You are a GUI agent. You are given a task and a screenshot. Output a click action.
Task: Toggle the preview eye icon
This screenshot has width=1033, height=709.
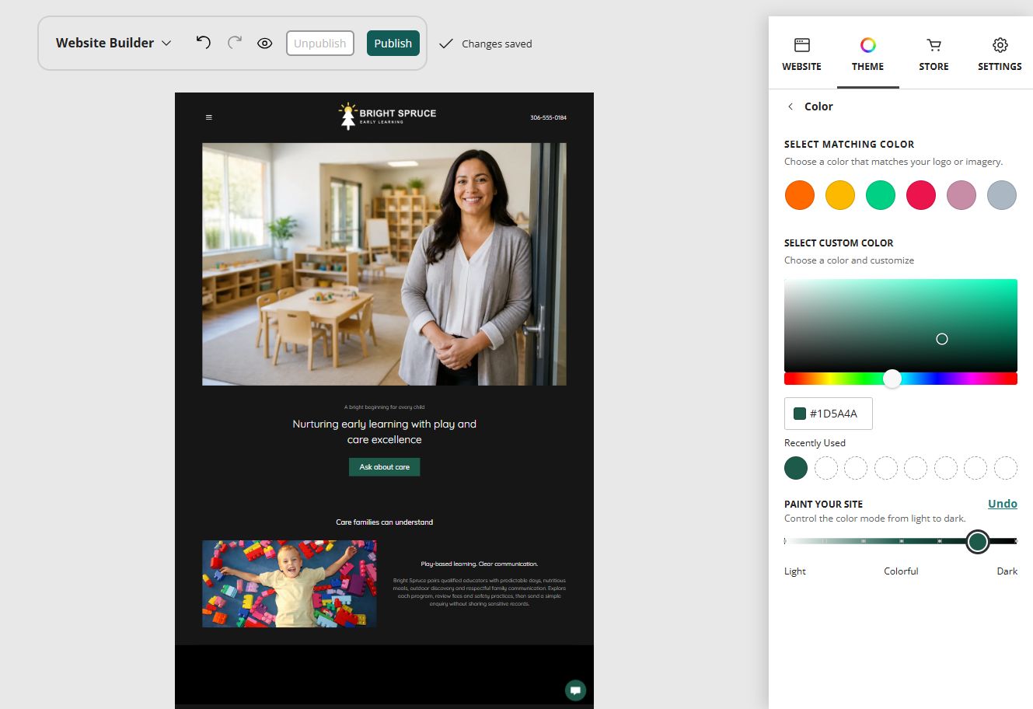pos(264,44)
